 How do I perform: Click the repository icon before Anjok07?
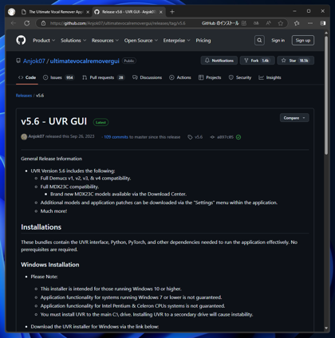point(18,61)
